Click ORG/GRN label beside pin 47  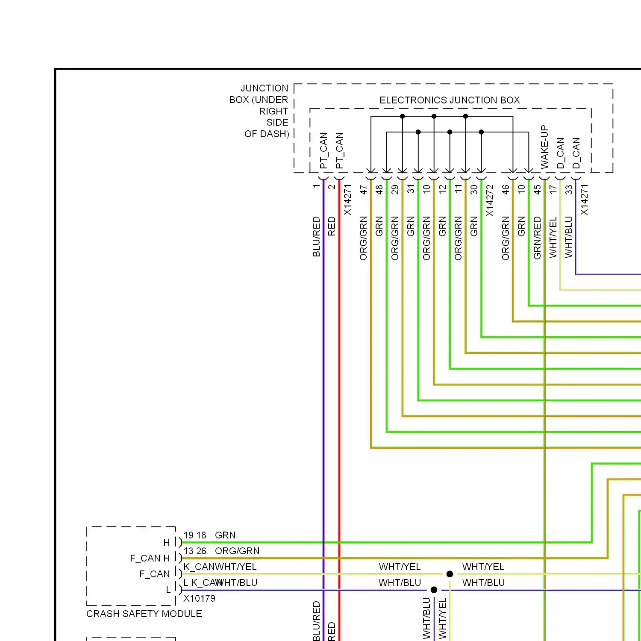[363, 238]
